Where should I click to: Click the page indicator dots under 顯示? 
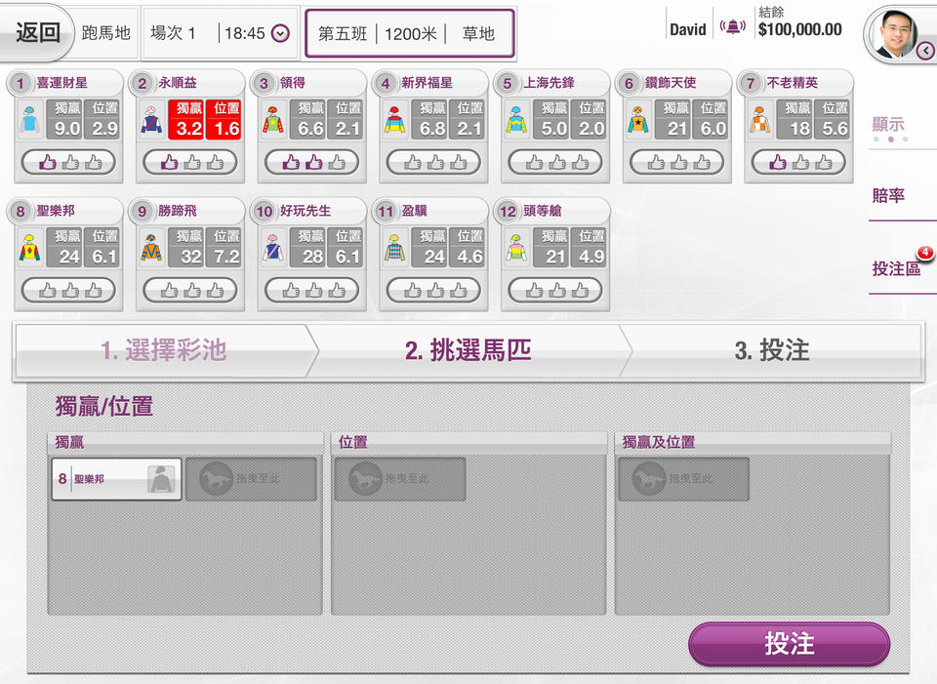click(890, 140)
